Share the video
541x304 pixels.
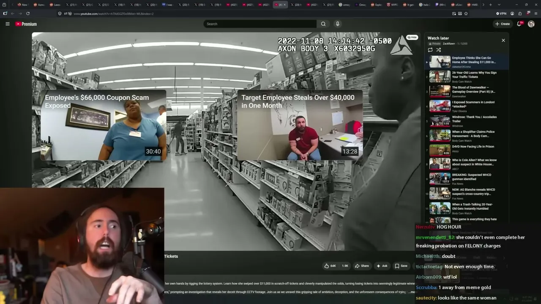(x=362, y=266)
